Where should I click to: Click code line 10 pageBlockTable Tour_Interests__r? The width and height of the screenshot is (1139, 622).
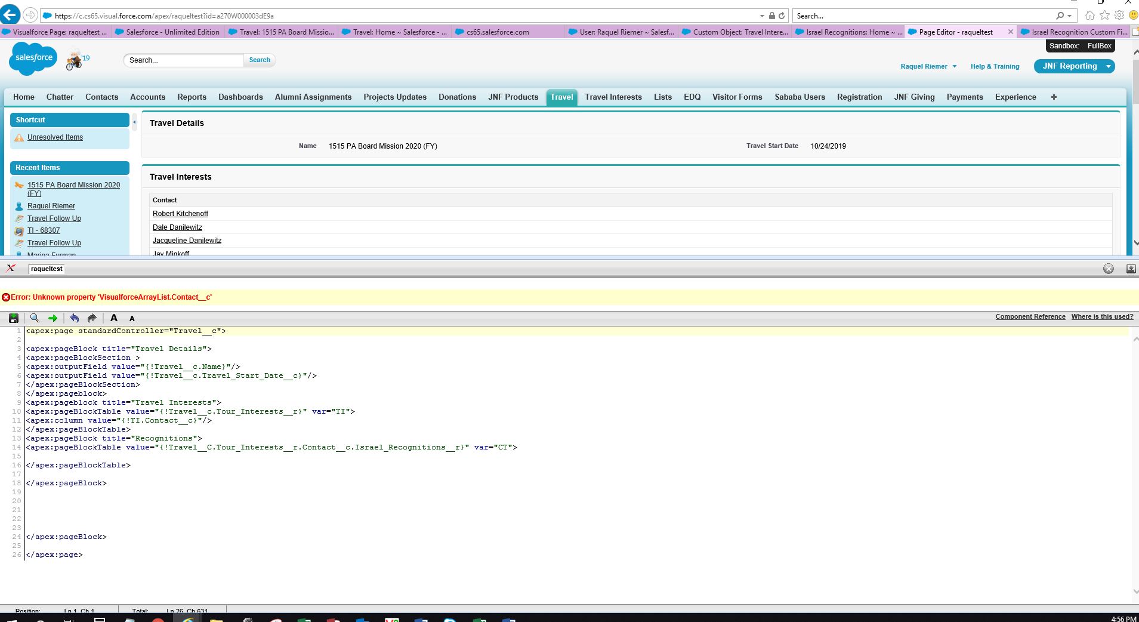click(190, 411)
